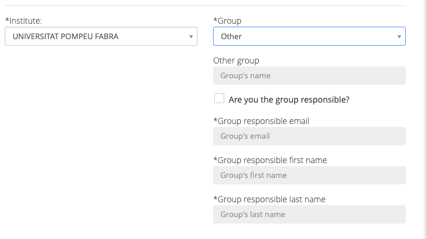
Task: Click the 'Other group' label text
Action: click(x=236, y=60)
